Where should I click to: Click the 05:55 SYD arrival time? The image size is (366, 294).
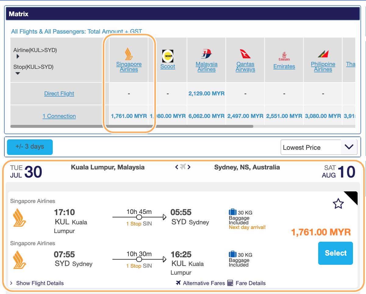(181, 212)
